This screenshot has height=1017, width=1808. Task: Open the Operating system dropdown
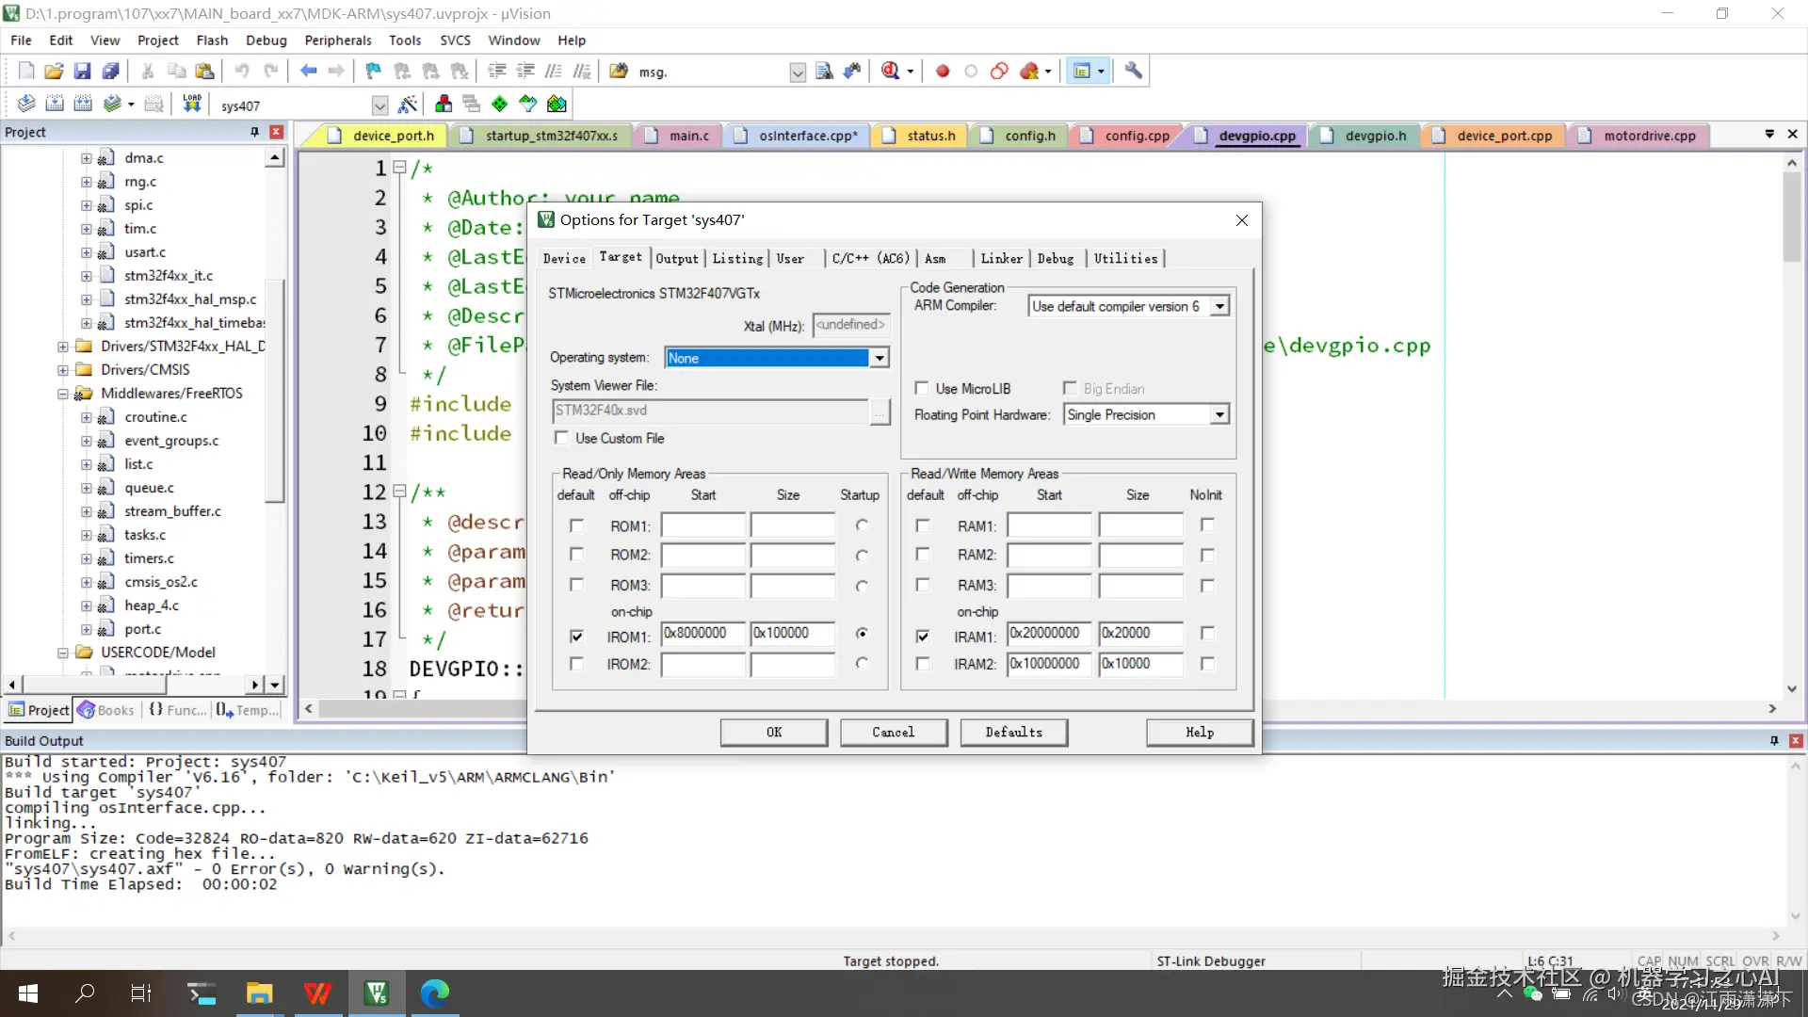click(879, 358)
